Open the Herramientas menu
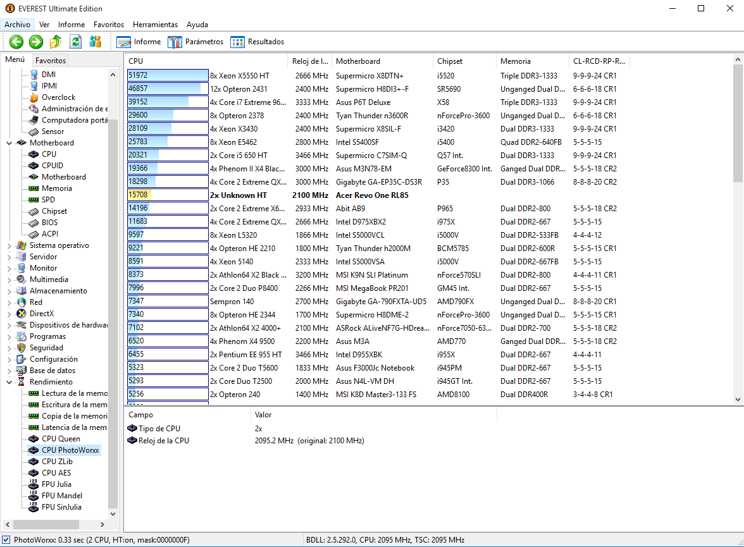The image size is (744, 547). coord(155,25)
